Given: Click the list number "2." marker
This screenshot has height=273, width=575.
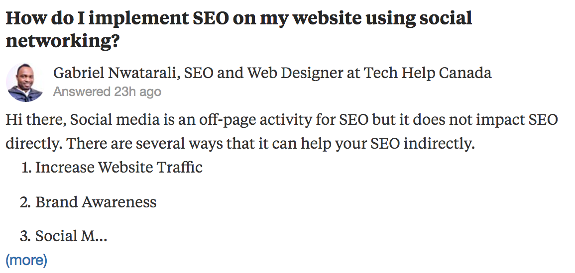Looking at the screenshot, I should click(26, 202).
